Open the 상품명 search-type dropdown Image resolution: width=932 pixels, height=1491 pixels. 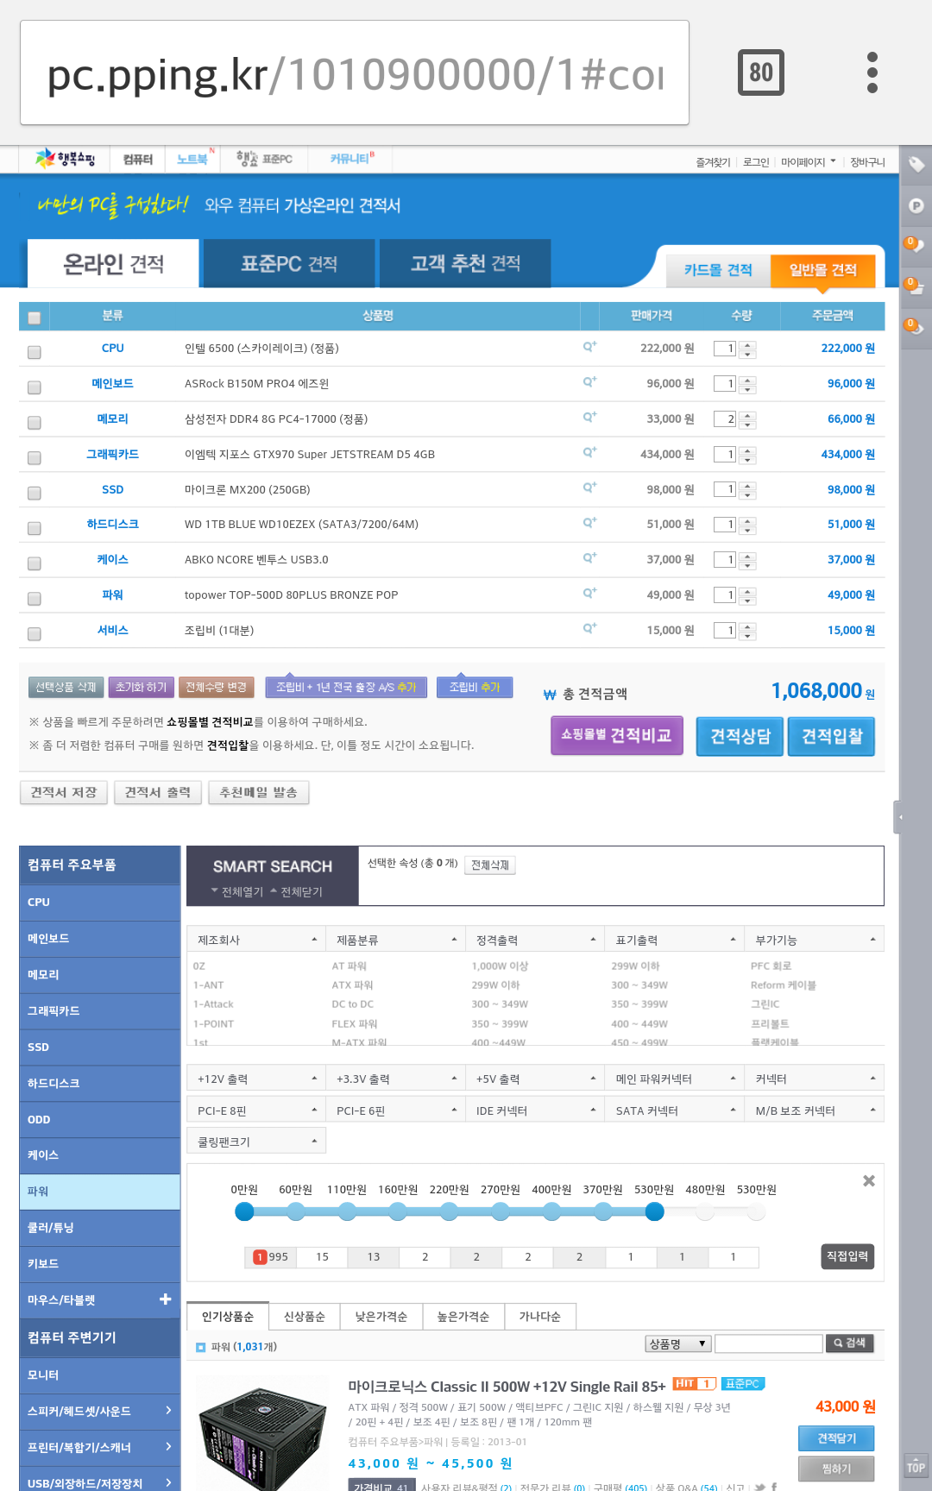coord(677,1343)
